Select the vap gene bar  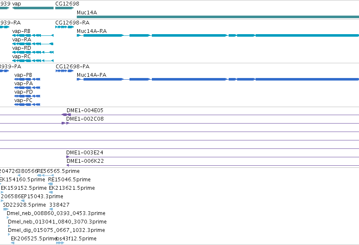click(33, 8)
